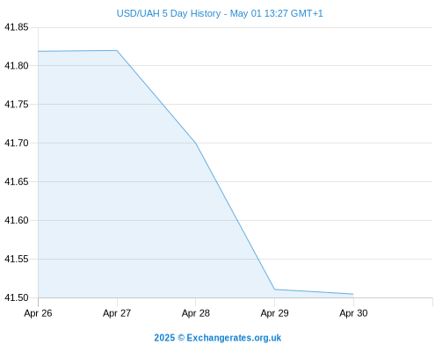Click the 41.55 y-axis label
Screen dimensions: 435x352
click(x=17, y=259)
